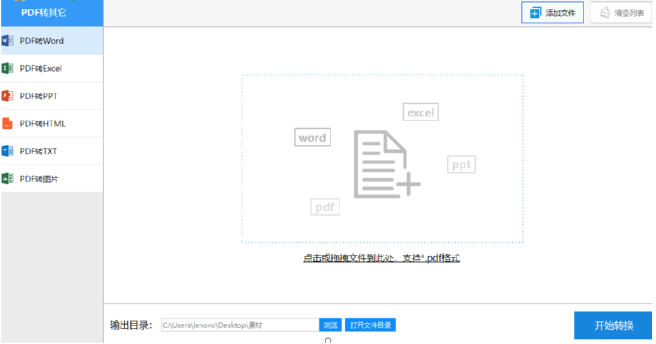The width and height of the screenshot is (656, 344).
Task: Select PDF转Excel in the sidebar
Action: tap(52, 69)
